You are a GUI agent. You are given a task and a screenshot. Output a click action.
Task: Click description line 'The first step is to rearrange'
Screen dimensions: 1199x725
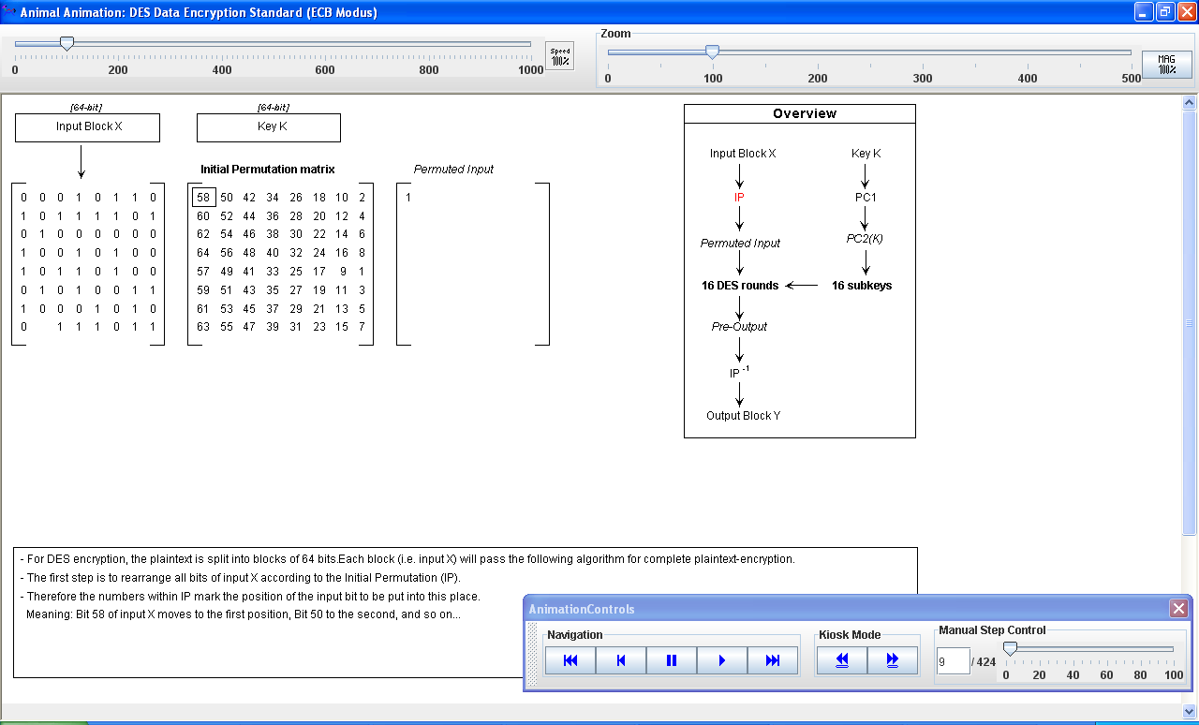click(x=240, y=578)
